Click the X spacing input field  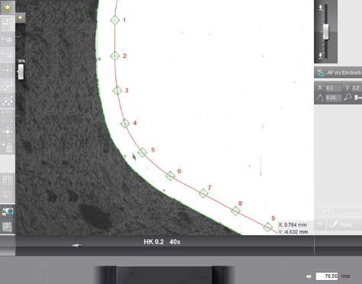tap(333, 88)
